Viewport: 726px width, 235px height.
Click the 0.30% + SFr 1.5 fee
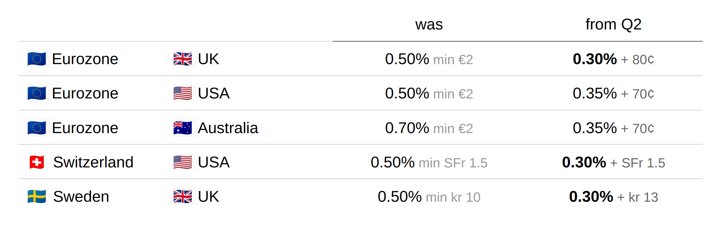(x=613, y=162)
